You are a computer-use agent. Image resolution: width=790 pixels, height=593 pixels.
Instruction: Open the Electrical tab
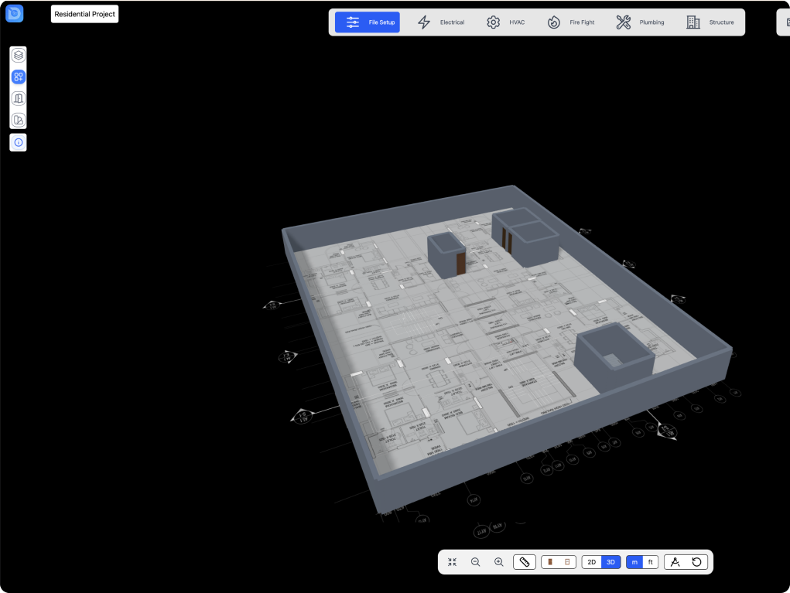[441, 22]
